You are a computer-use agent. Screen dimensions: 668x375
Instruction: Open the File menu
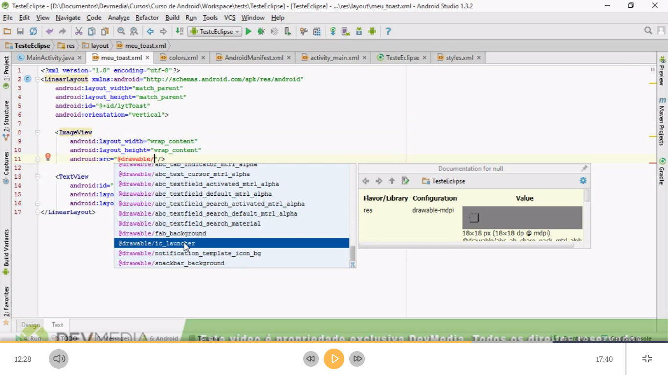[8, 18]
